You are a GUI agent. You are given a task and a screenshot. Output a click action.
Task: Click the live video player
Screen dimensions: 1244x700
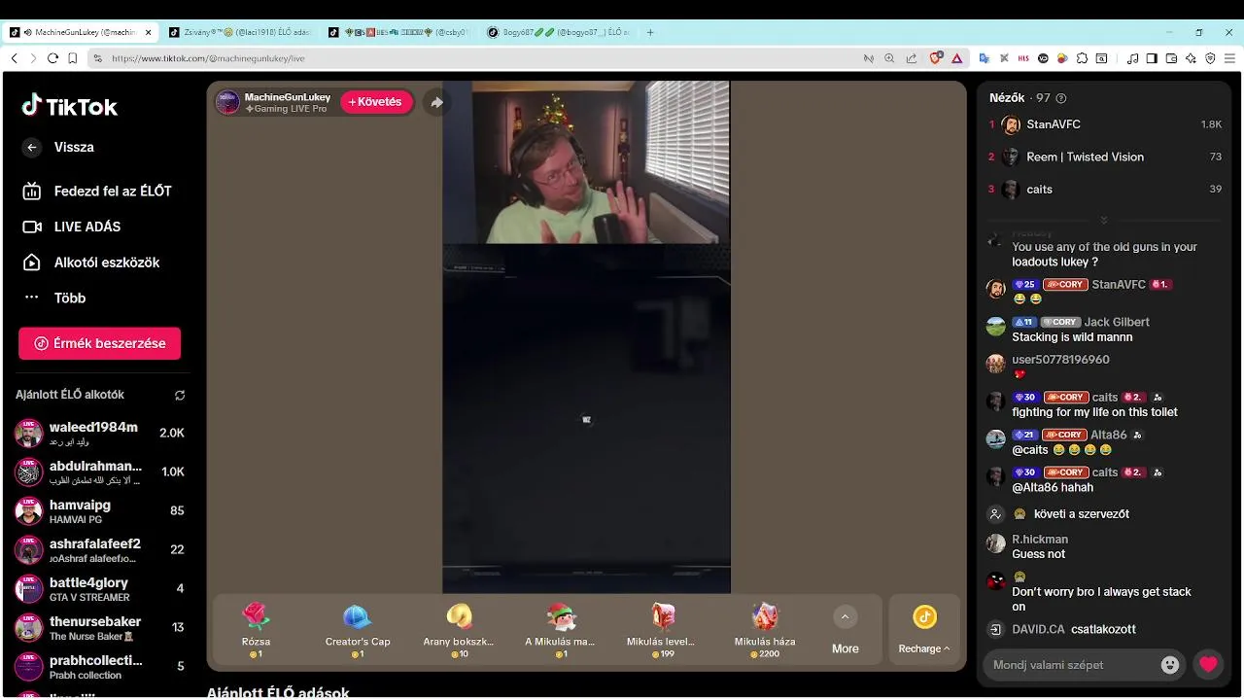click(x=586, y=337)
